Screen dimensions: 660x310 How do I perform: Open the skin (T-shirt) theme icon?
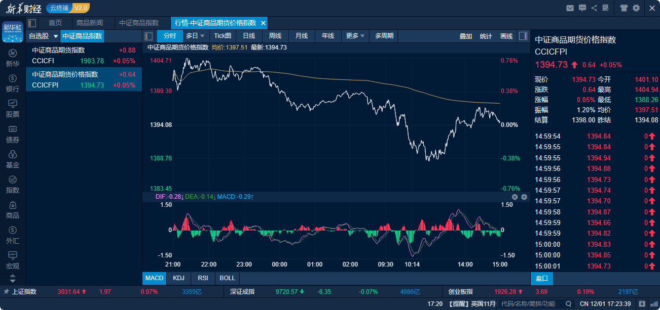[x=624, y=8]
